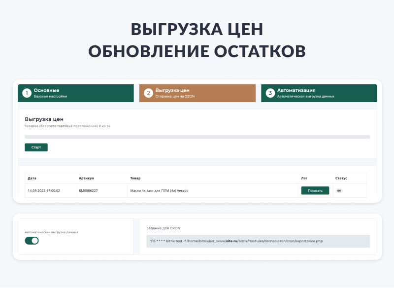The width and height of the screenshot is (394, 288).
Task: Click the product name Масло 4х такт
Action: tap(159, 190)
